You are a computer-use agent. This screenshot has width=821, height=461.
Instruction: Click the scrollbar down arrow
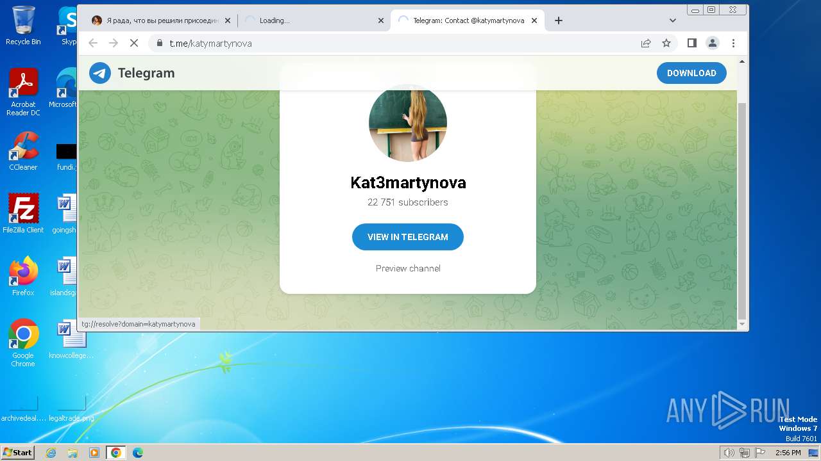pyautogui.click(x=742, y=325)
